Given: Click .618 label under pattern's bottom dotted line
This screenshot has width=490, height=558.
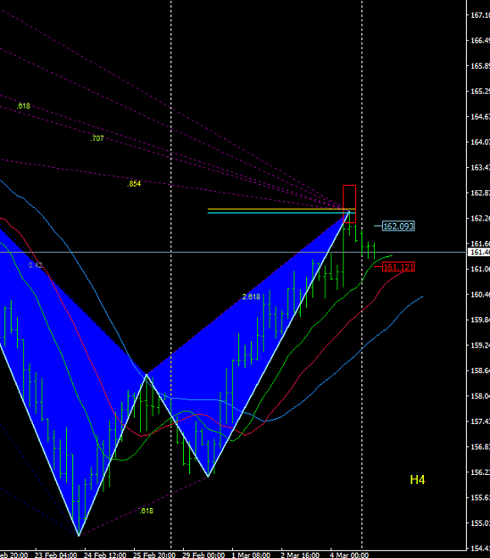Looking at the screenshot, I should click(145, 511).
